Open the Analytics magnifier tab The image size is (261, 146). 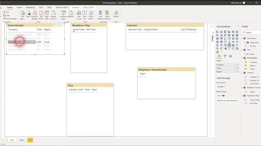click(230, 56)
